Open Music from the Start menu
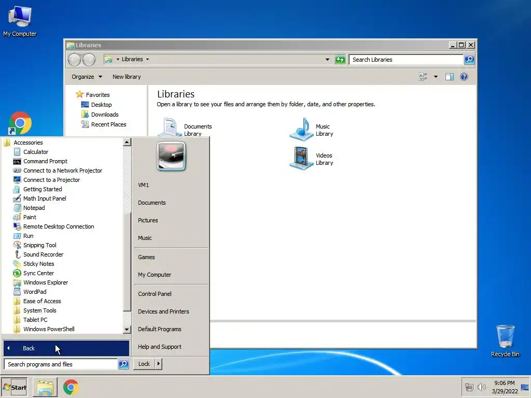The height and width of the screenshot is (398, 531). (145, 238)
